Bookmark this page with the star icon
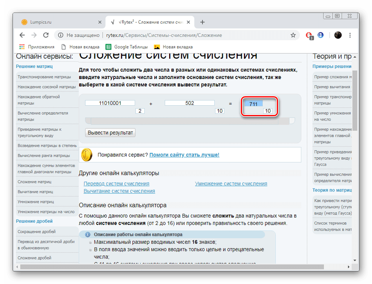Screen dimensions: 372x284 pyautogui.click(x=293, y=35)
